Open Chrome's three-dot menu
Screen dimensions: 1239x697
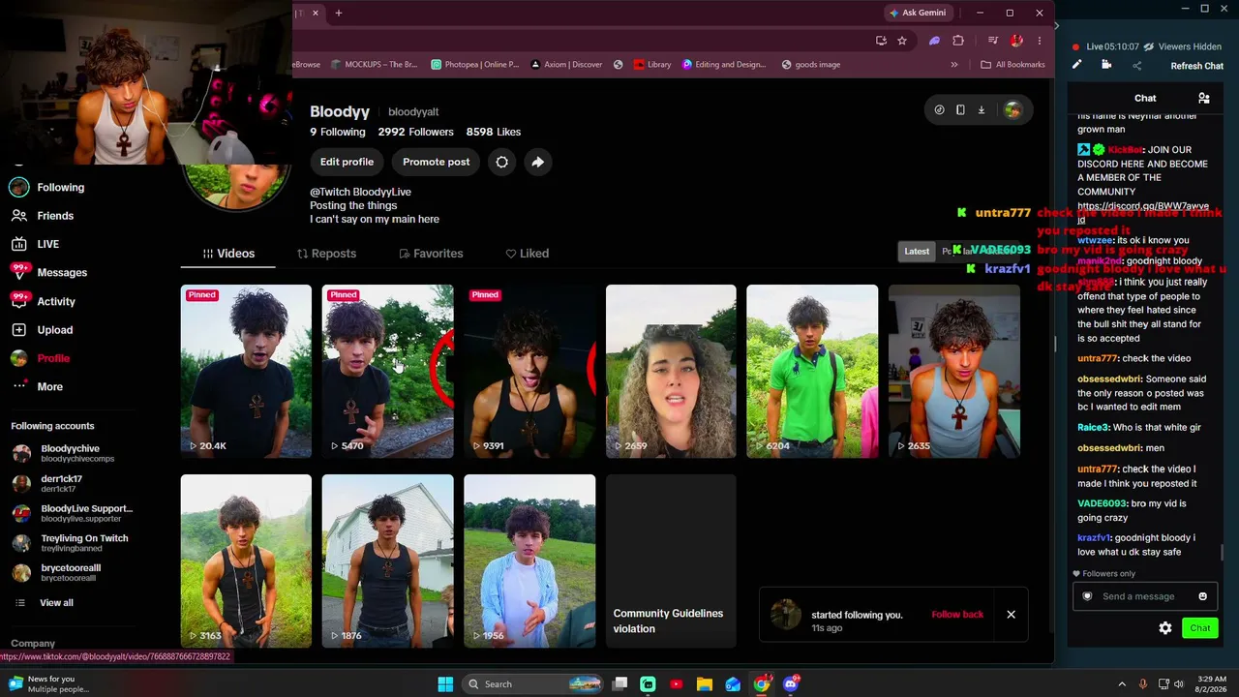point(1039,41)
